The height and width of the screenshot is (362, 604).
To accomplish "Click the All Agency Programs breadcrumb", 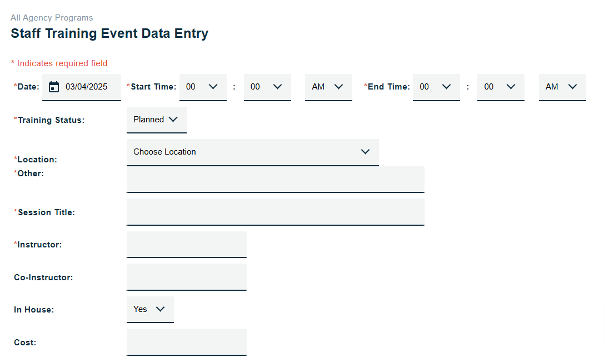I will tap(52, 18).
